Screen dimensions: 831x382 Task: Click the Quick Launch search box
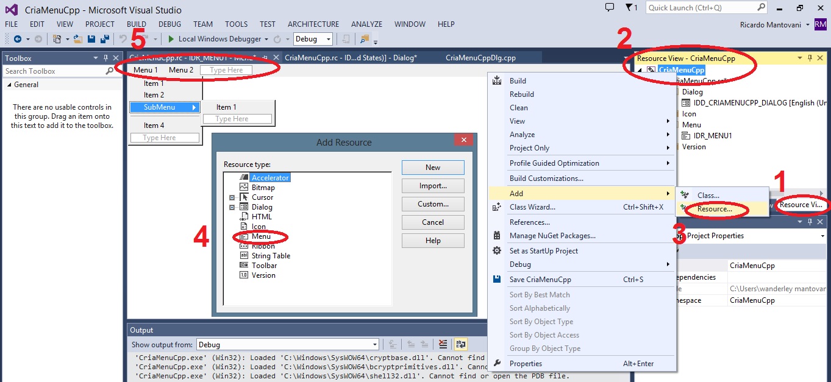(701, 8)
